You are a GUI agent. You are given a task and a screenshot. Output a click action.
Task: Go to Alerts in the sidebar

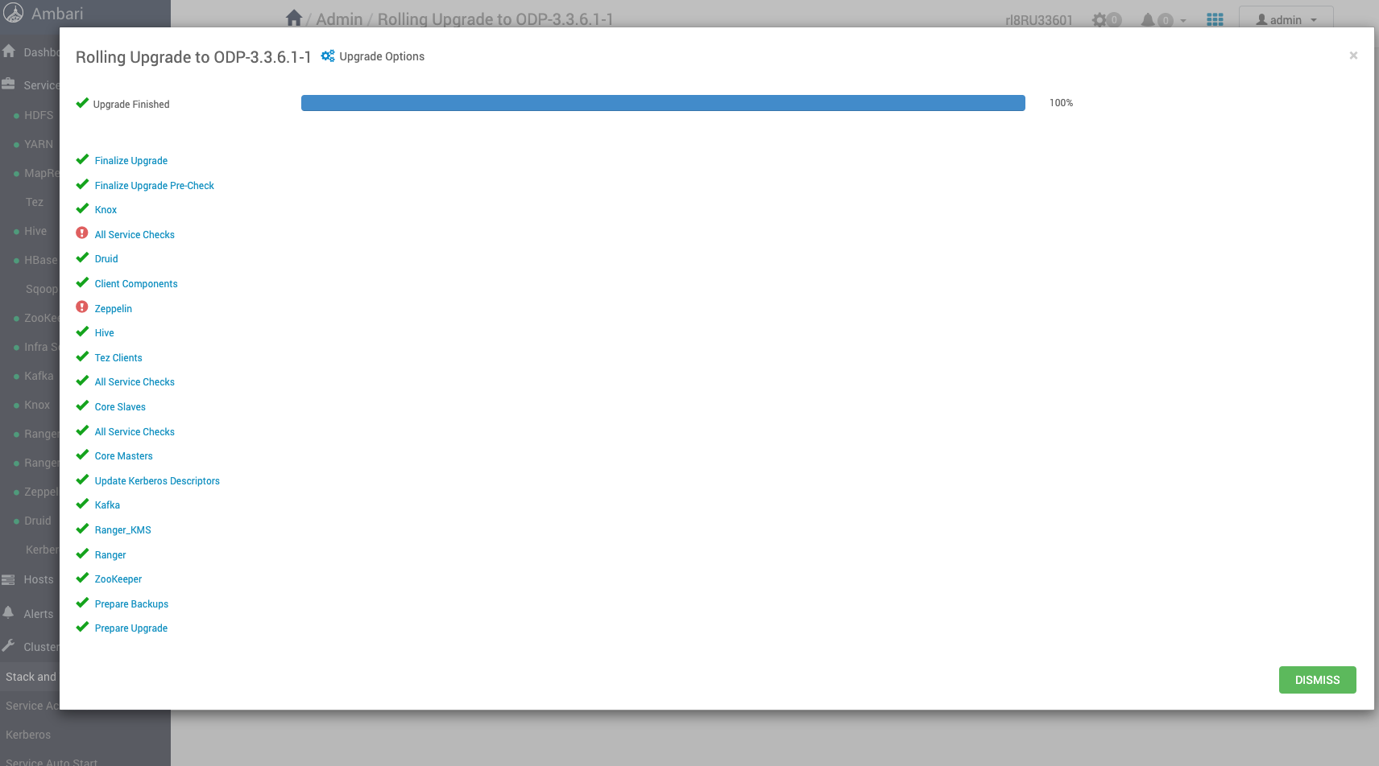[x=39, y=614]
